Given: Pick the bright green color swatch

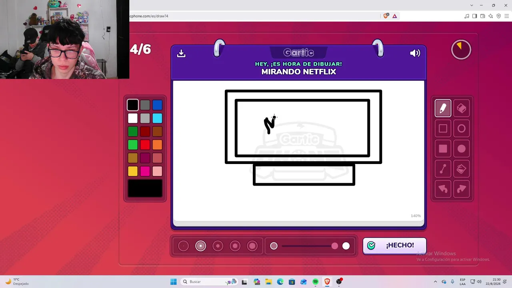Looking at the screenshot, I should coord(133,145).
